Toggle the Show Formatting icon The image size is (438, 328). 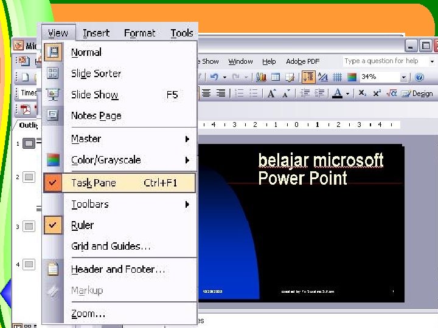(x=323, y=77)
